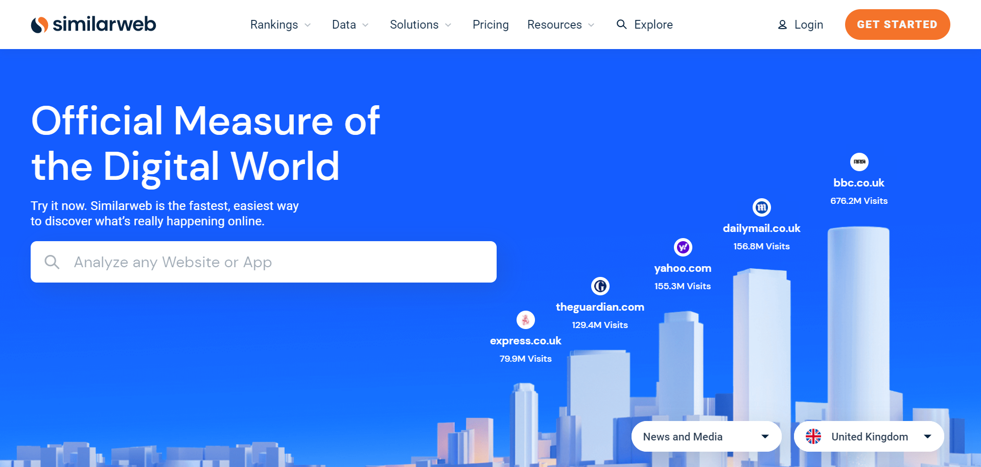The height and width of the screenshot is (467, 981).
Task: Click the Express logo icon
Action: [526, 320]
